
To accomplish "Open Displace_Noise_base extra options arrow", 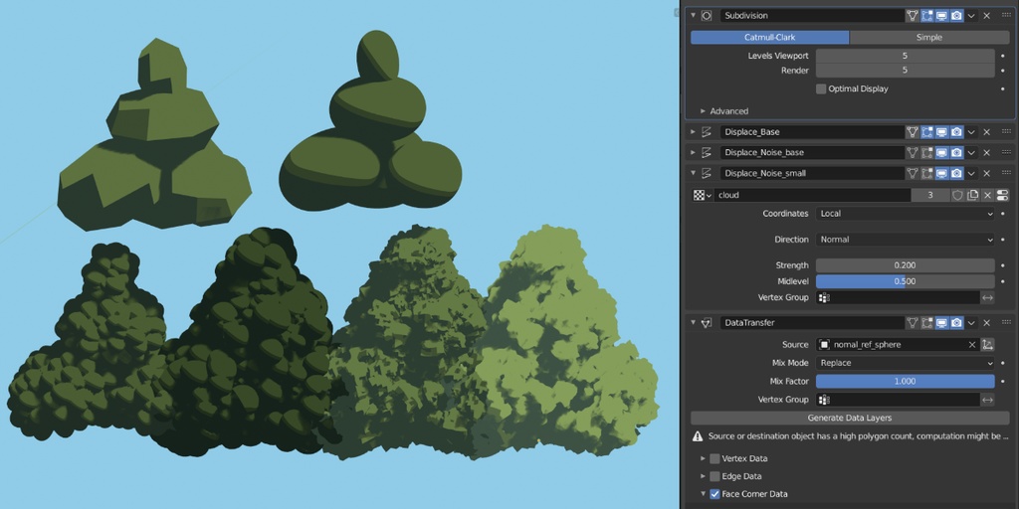I will point(971,152).
